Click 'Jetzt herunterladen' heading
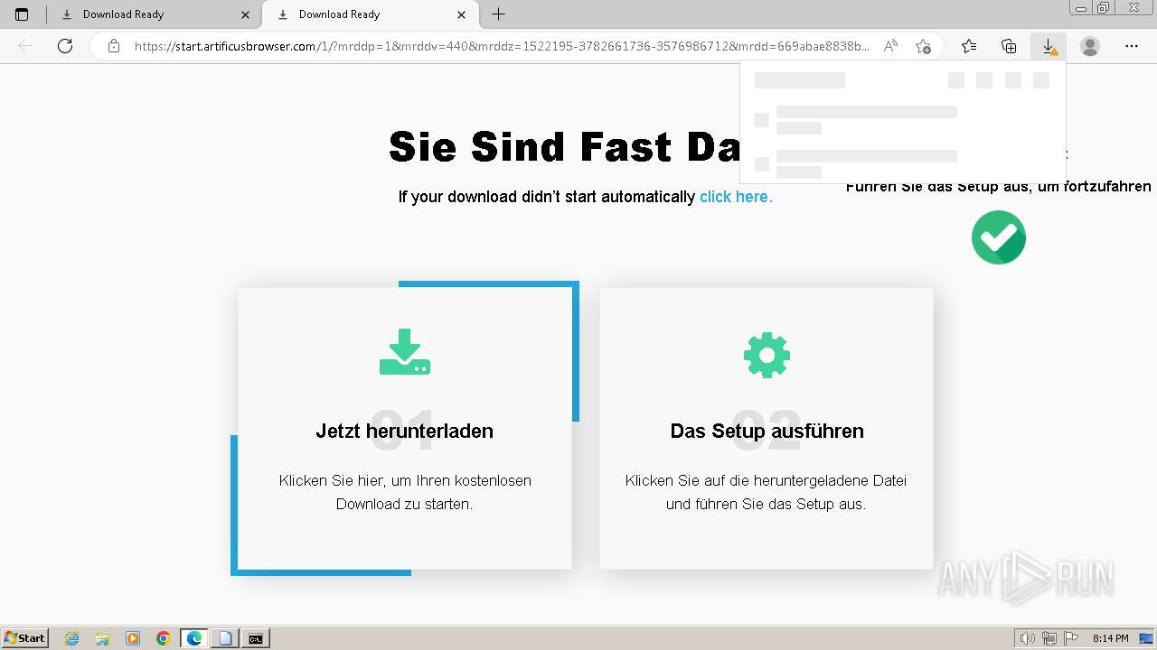This screenshot has height=650, width=1157. [405, 431]
